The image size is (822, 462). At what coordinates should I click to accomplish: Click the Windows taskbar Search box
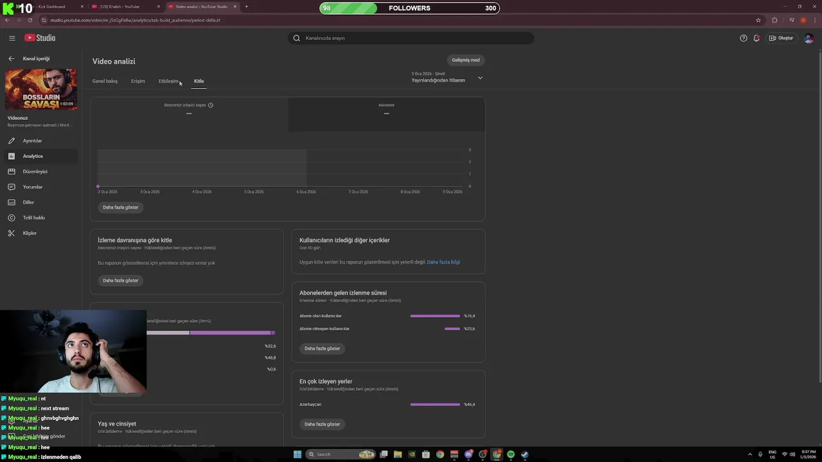click(340, 454)
